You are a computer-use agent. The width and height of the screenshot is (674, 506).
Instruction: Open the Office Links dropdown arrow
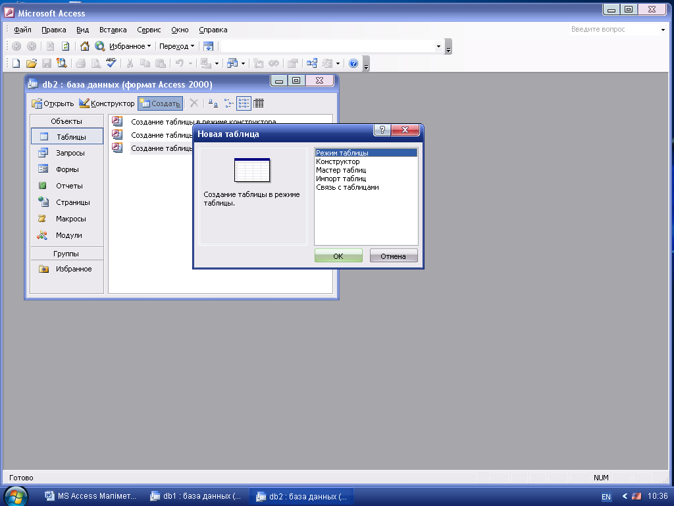point(217,64)
